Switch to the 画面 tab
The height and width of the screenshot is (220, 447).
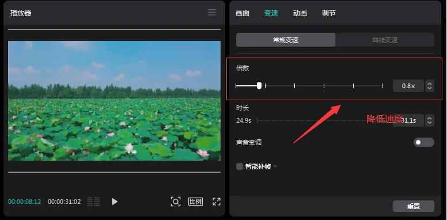coord(243,13)
